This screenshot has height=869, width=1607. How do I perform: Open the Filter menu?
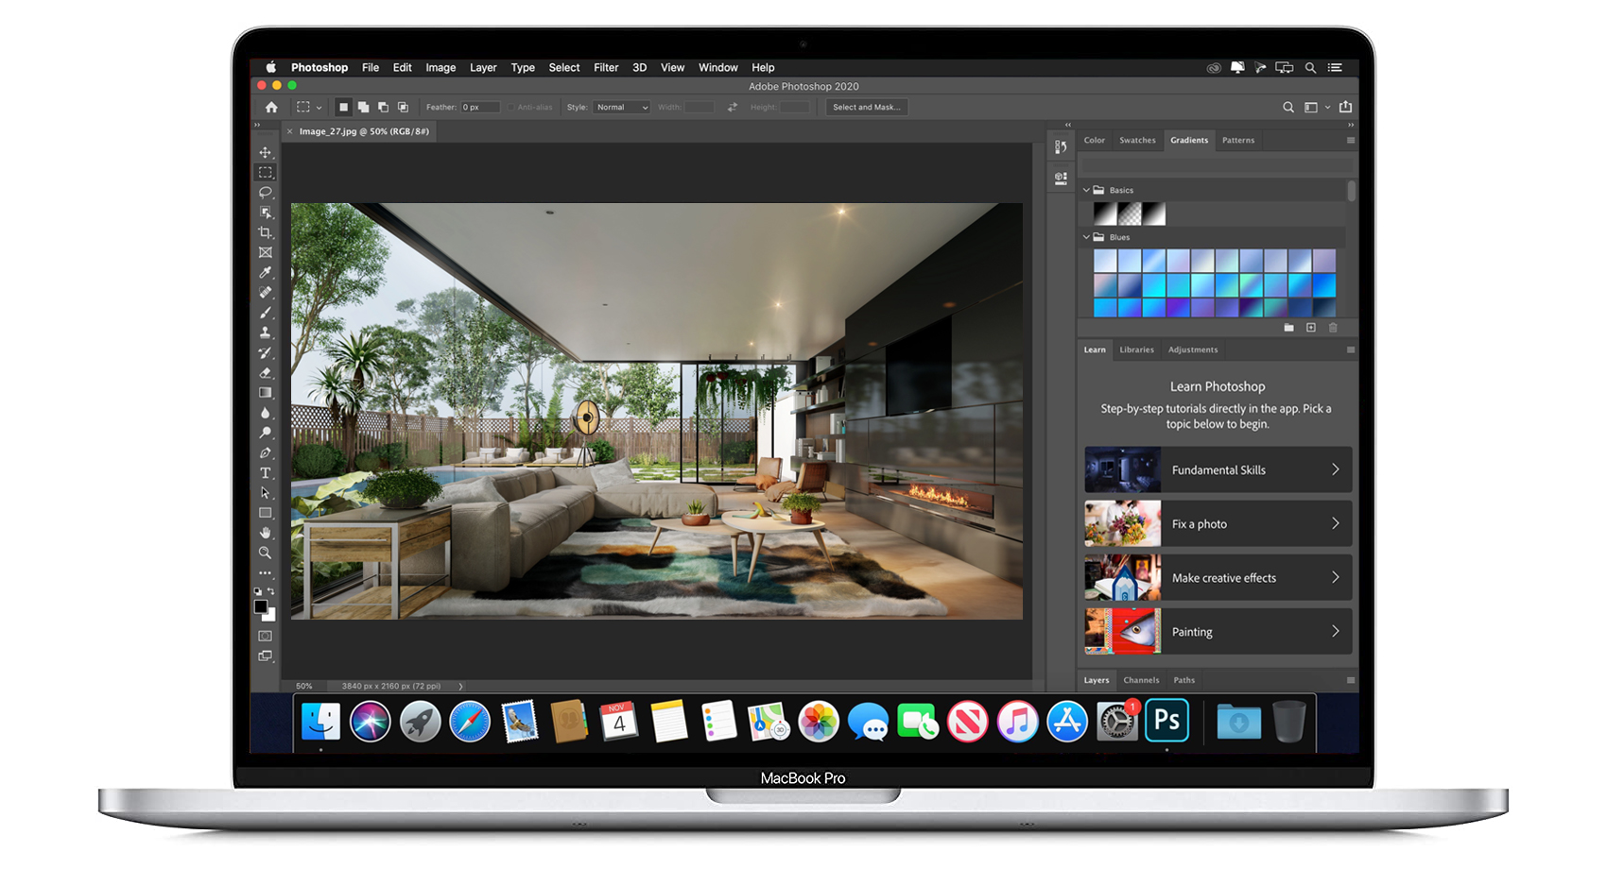606,68
